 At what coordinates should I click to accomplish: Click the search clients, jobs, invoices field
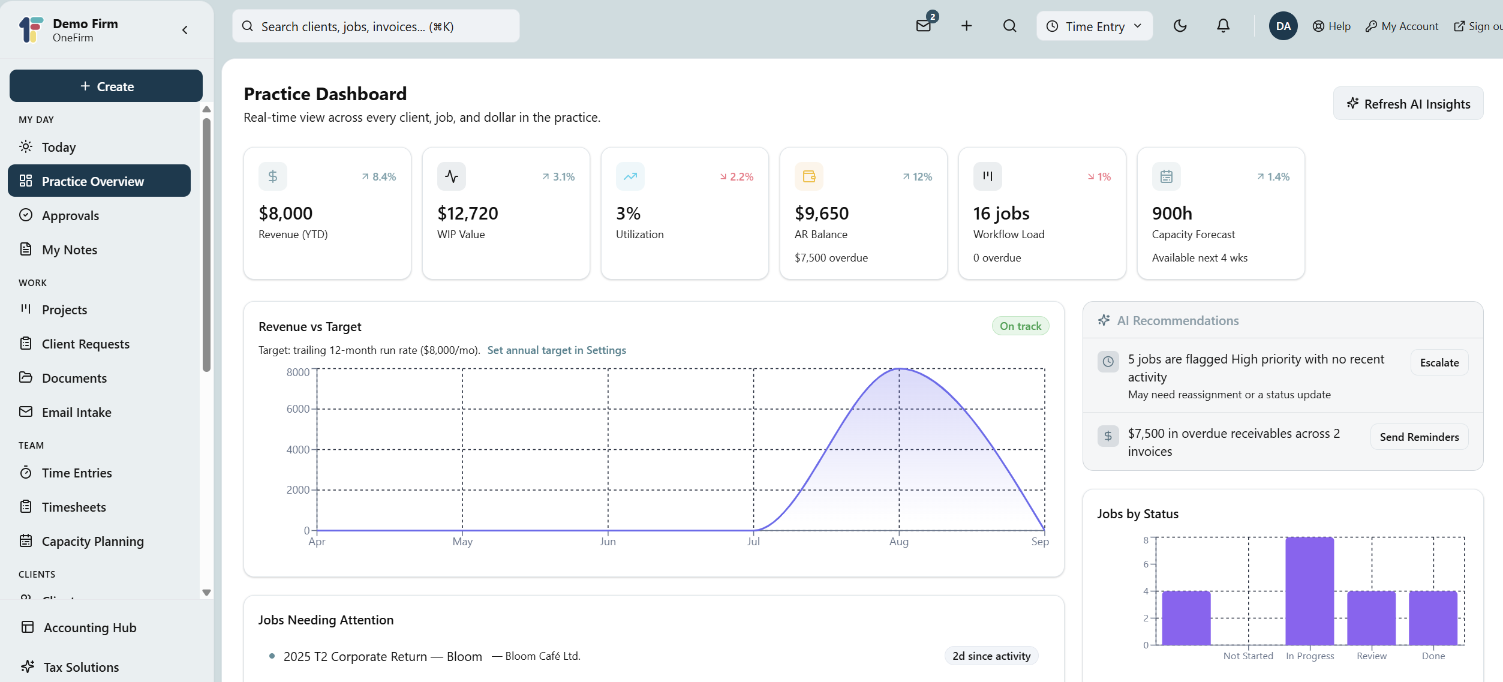tap(375, 26)
